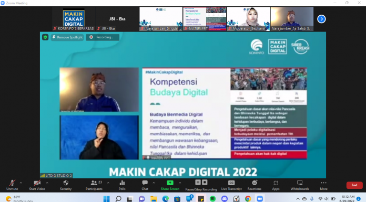Select Narasumber_Aji Sahdi participant thumbnail
This screenshot has width=366, height=202.
(x=292, y=19)
